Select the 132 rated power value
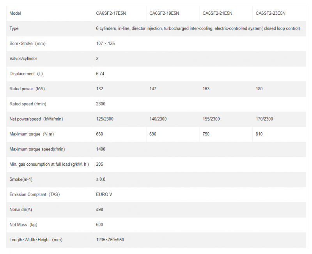Viewport: 312px width, 254px height. [99, 89]
